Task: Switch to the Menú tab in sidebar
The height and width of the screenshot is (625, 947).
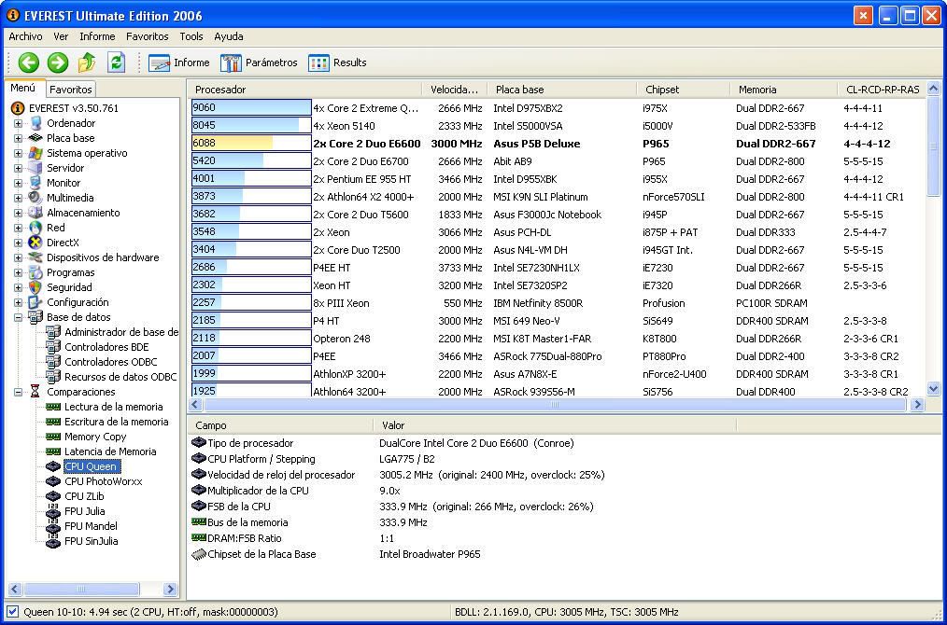Action: (23, 88)
